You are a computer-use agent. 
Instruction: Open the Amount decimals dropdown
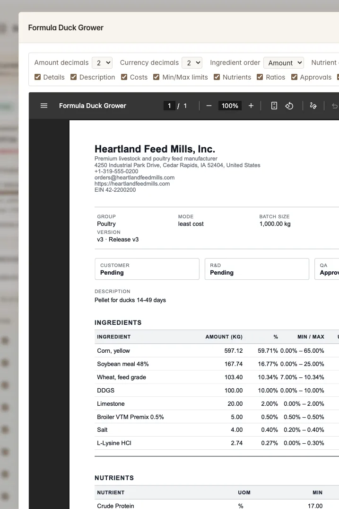(x=103, y=63)
